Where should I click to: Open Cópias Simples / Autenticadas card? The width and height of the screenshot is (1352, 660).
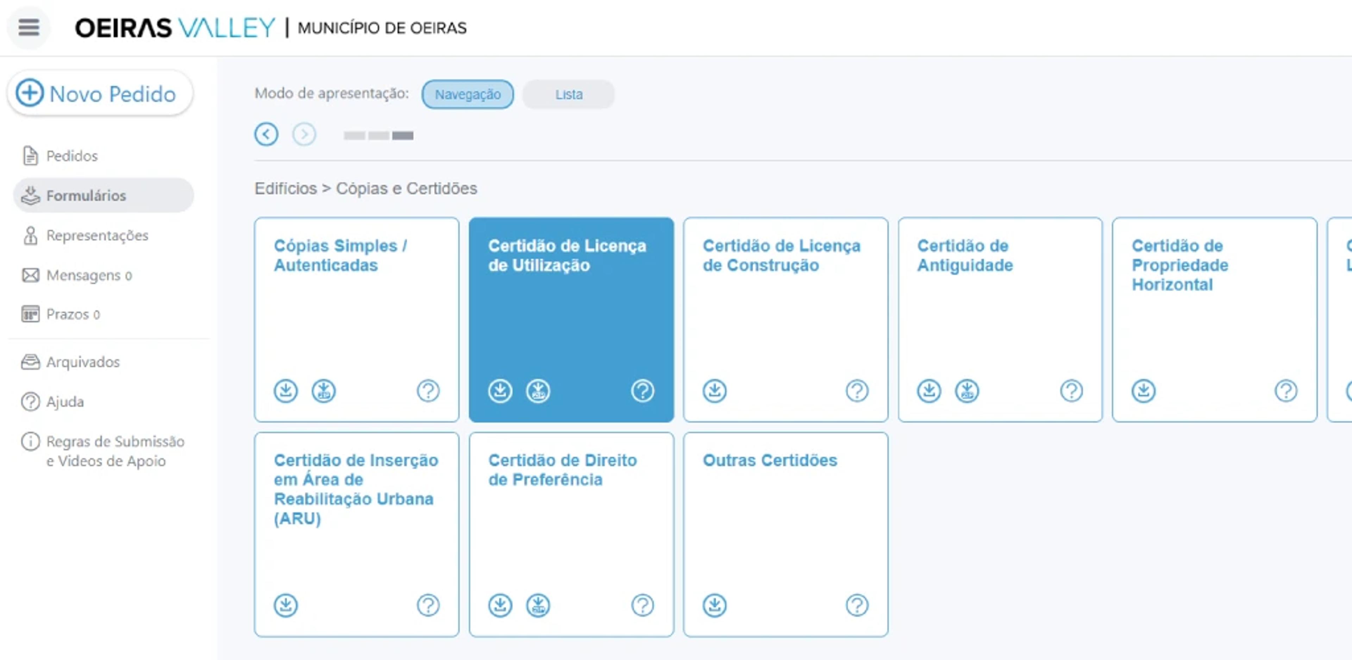click(x=357, y=320)
